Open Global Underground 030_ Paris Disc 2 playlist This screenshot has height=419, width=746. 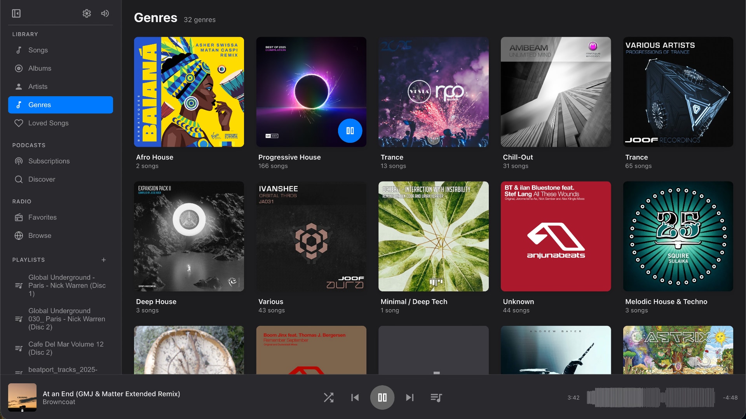(x=61, y=319)
